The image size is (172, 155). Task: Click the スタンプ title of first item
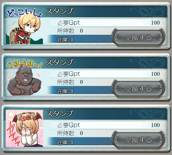(x=59, y=11)
